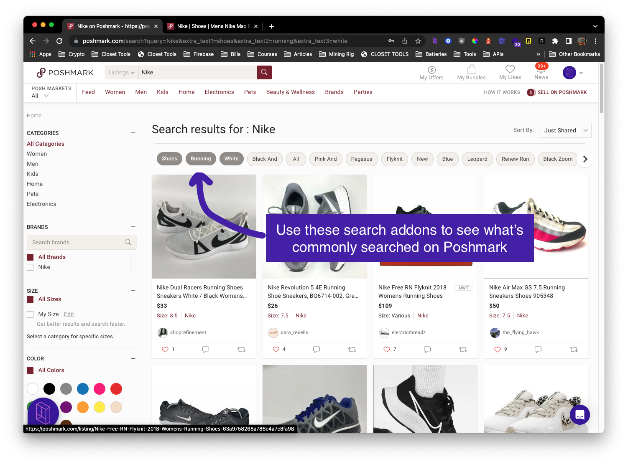628x464 pixels.
Task: Like the Nike Air Max GS listing
Action: (x=498, y=350)
